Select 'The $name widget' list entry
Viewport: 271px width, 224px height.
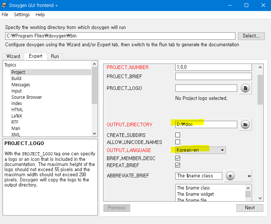(x=195, y=194)
